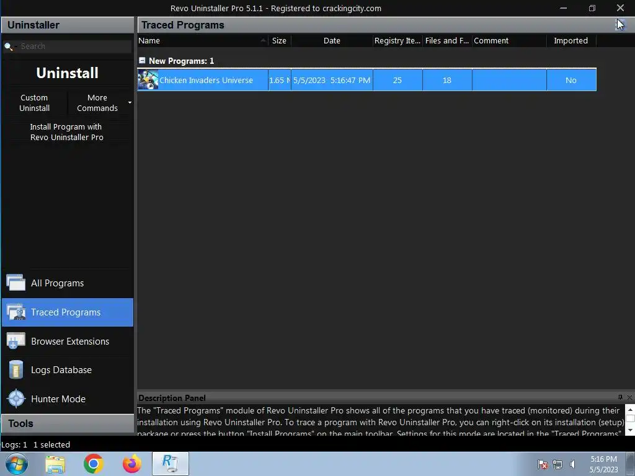Viewport: 635px width, 476px height.
Task: Pin the Description Panel
Action: click(620, 397)
